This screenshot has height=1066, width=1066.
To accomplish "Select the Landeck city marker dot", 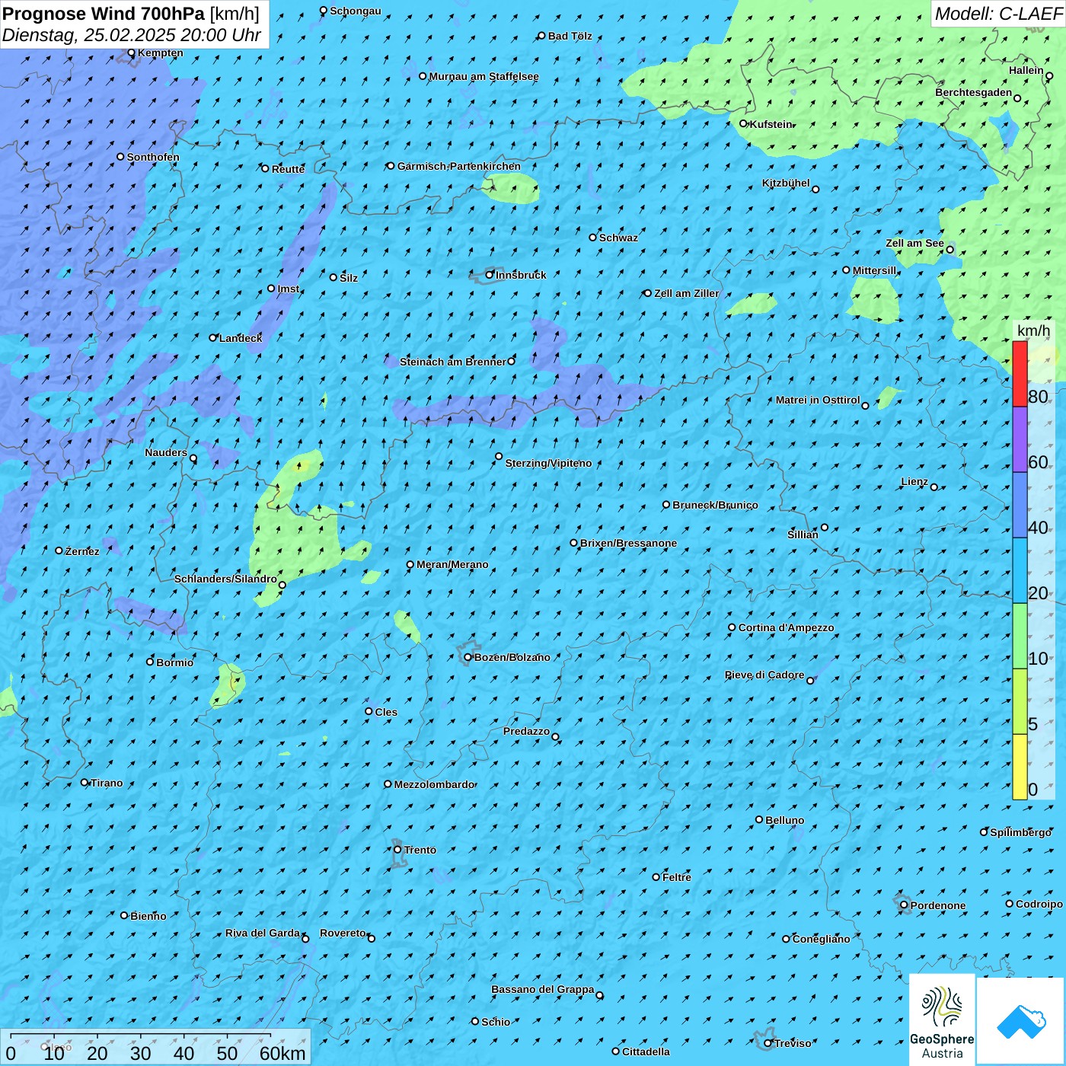I will [x=212, y=337].
